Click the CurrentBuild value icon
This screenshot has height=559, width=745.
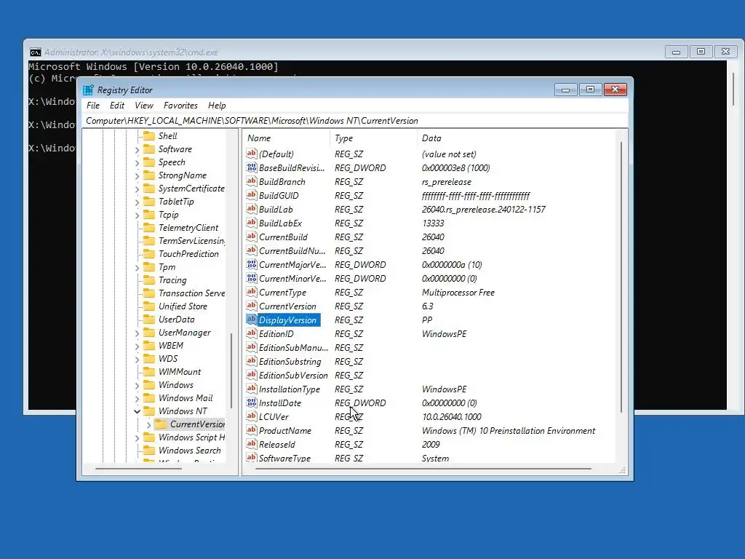click(251, 237)
